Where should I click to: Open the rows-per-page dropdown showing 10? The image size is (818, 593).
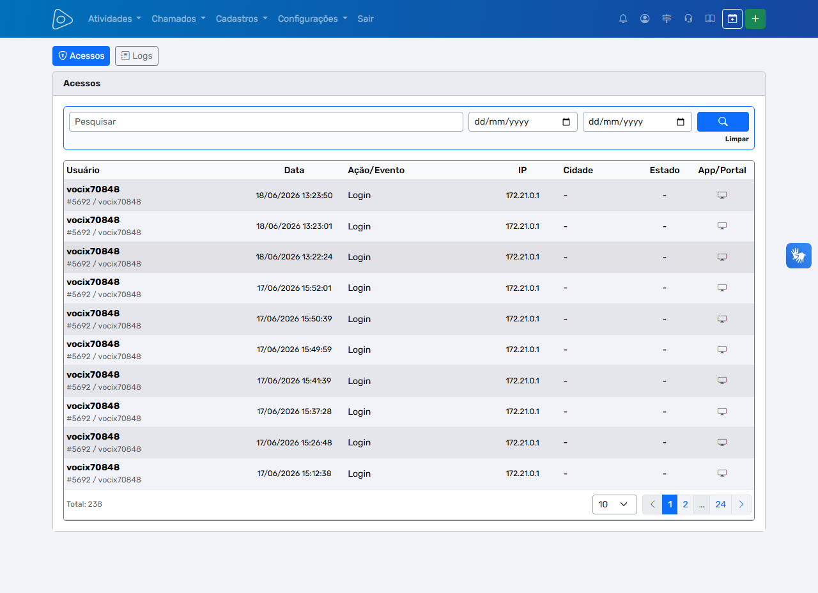click(615, 504)
